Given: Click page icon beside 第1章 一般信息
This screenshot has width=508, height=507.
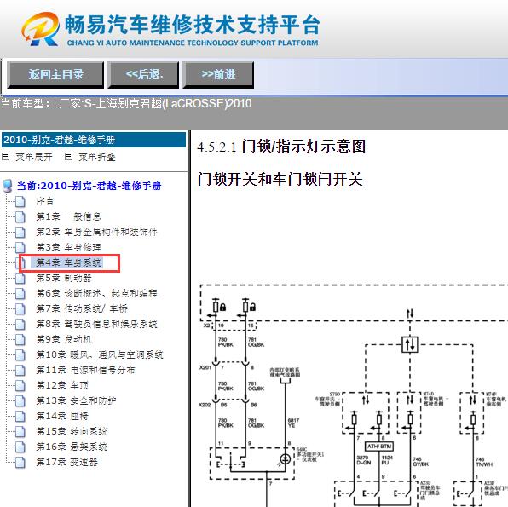Looking at the screenshot, I should (20, 216).
